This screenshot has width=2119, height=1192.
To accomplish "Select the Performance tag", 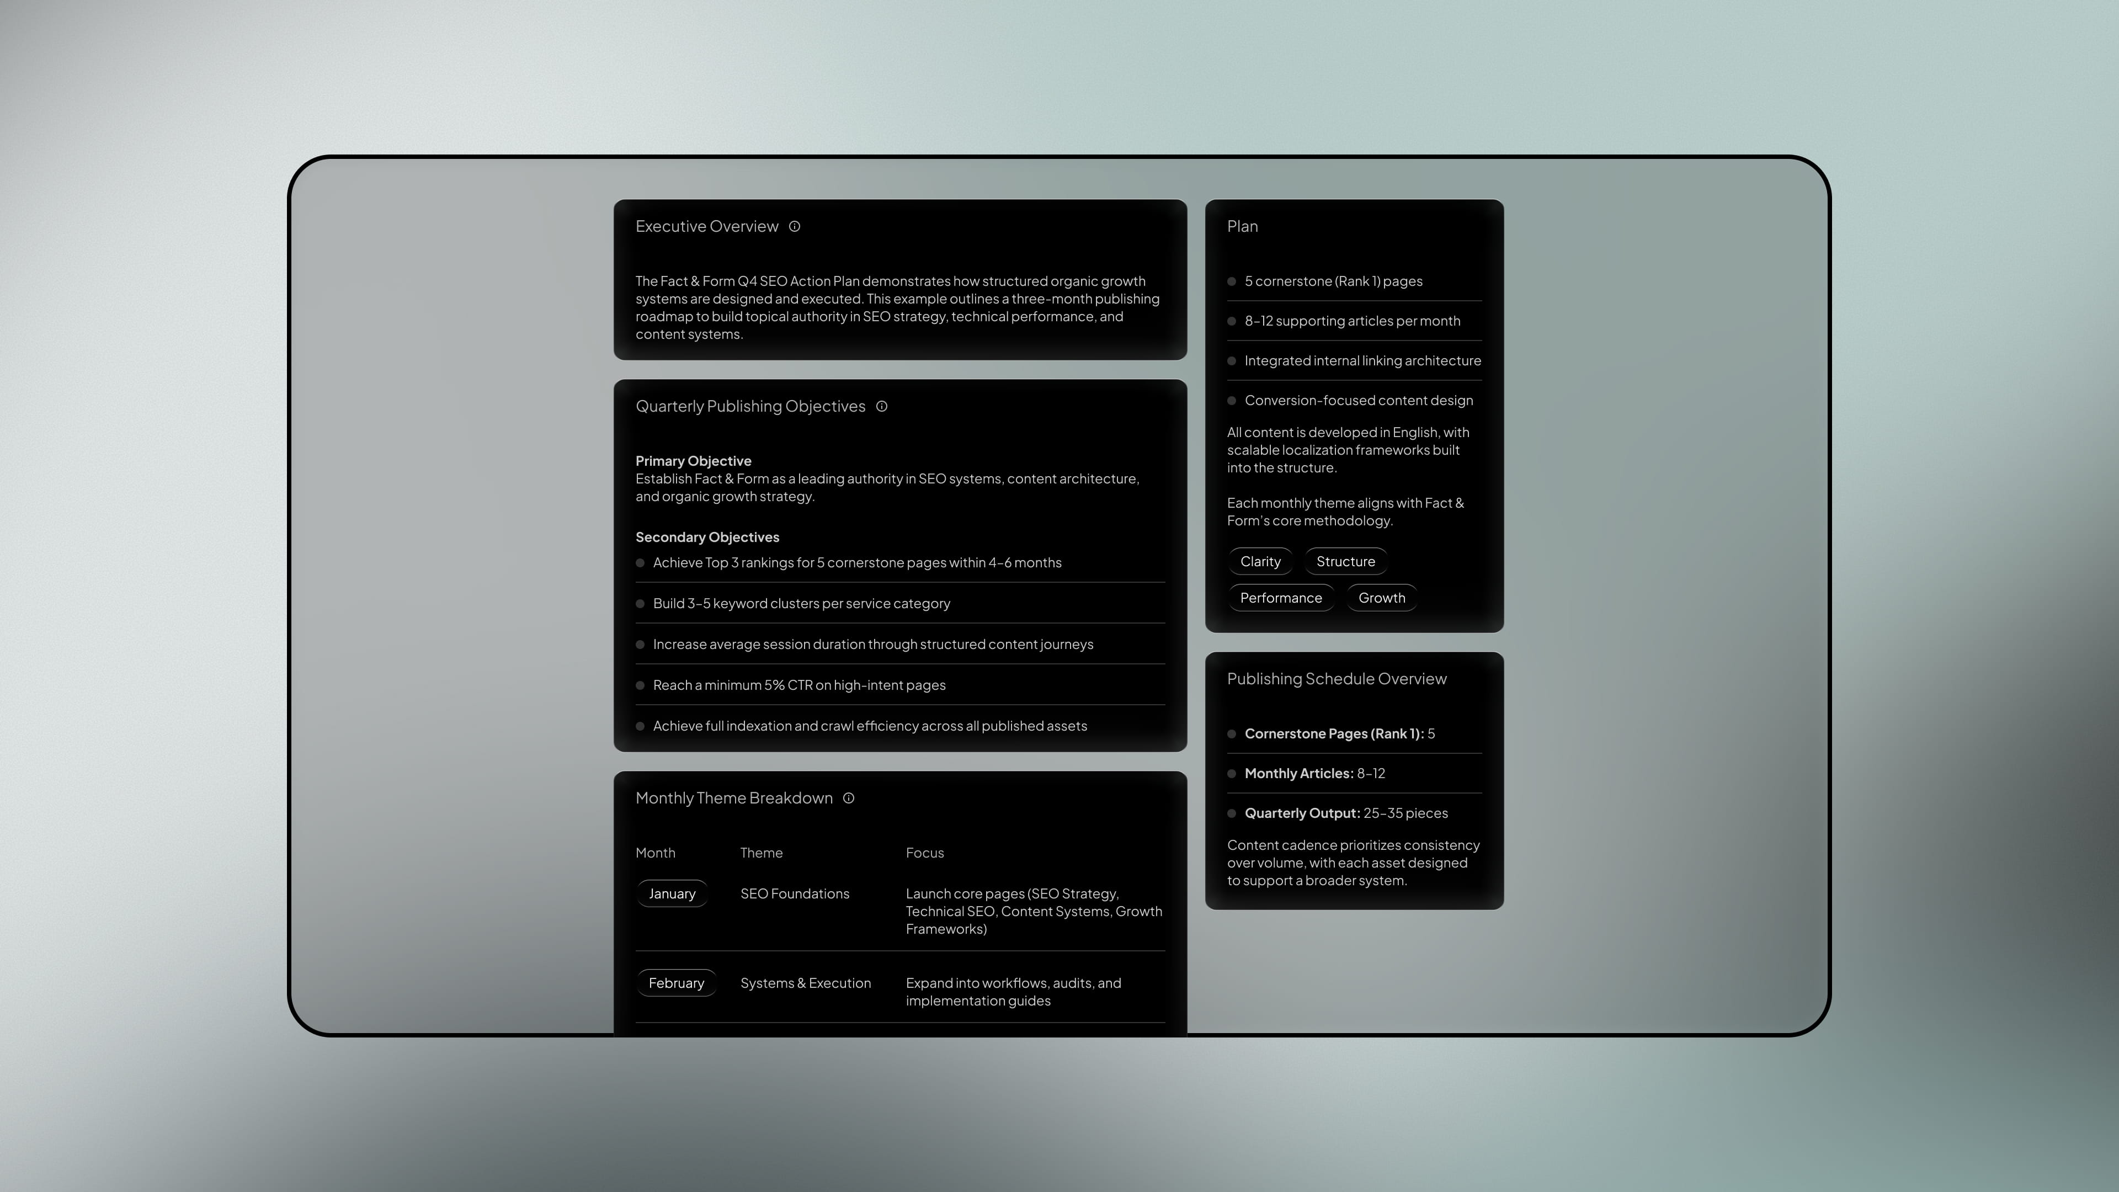I will pyautogui.click(x=1281, y=598).
